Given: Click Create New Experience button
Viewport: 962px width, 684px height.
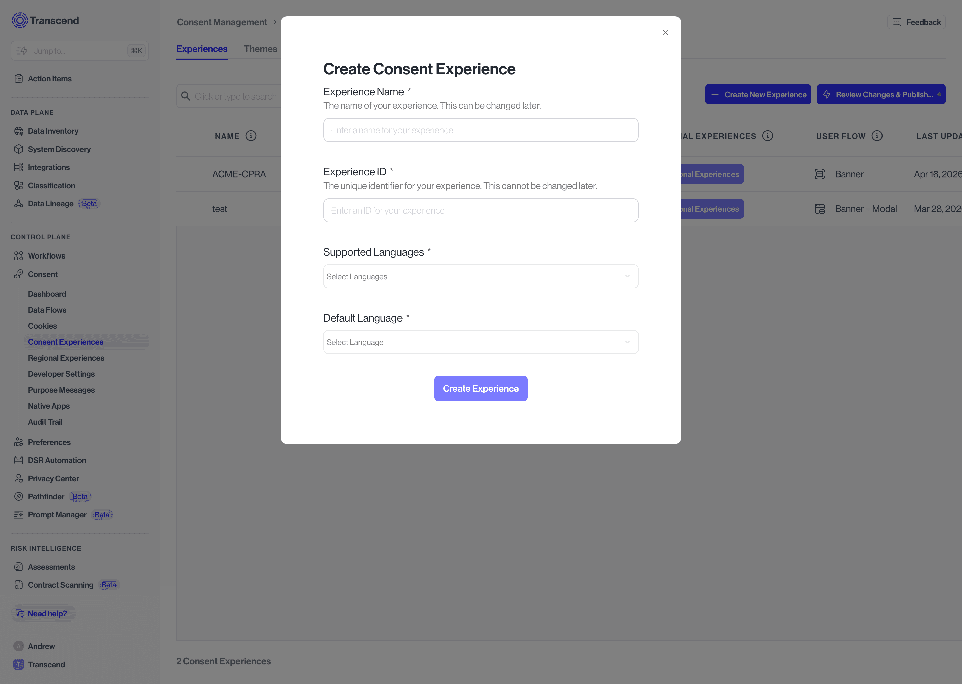Looking at the screenshot, I should (758, 94).
